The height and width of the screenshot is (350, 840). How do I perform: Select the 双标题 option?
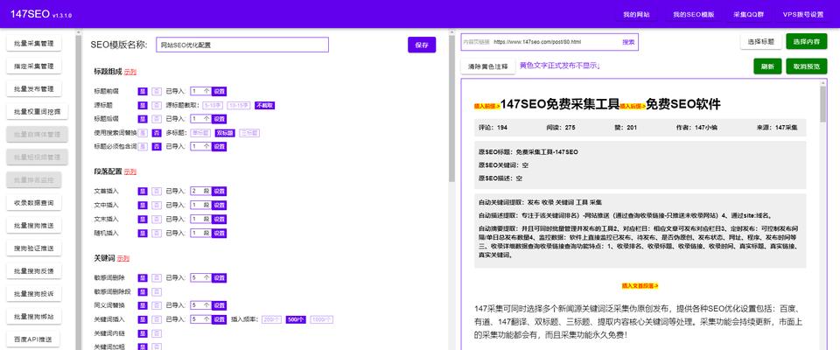(225, 132)
